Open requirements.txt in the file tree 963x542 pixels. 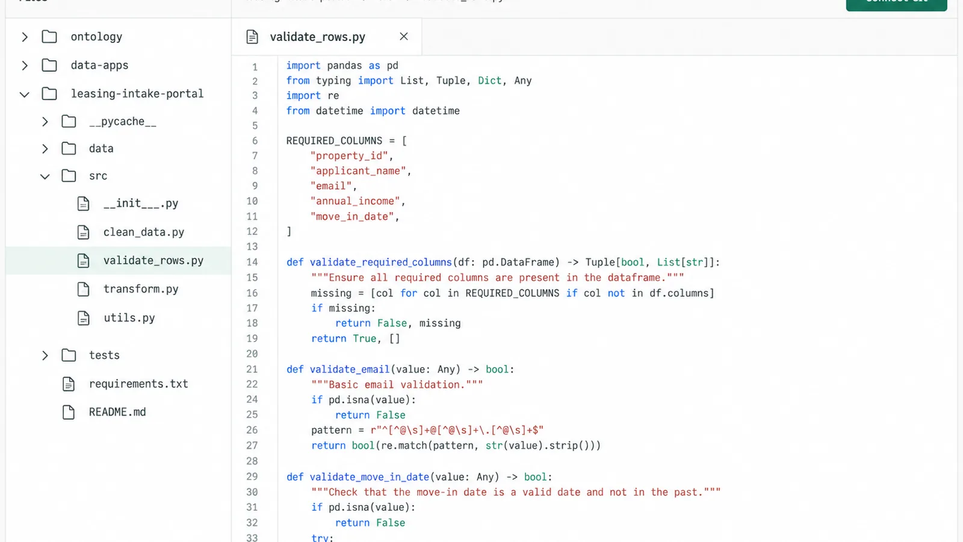tap(138, 384)
